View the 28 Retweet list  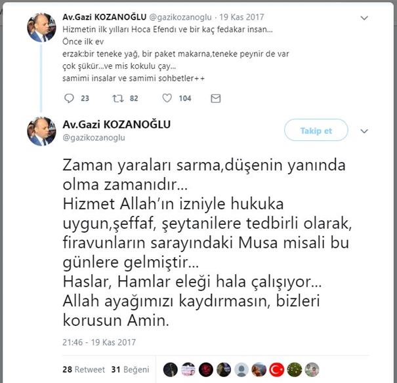coord(83,370)
